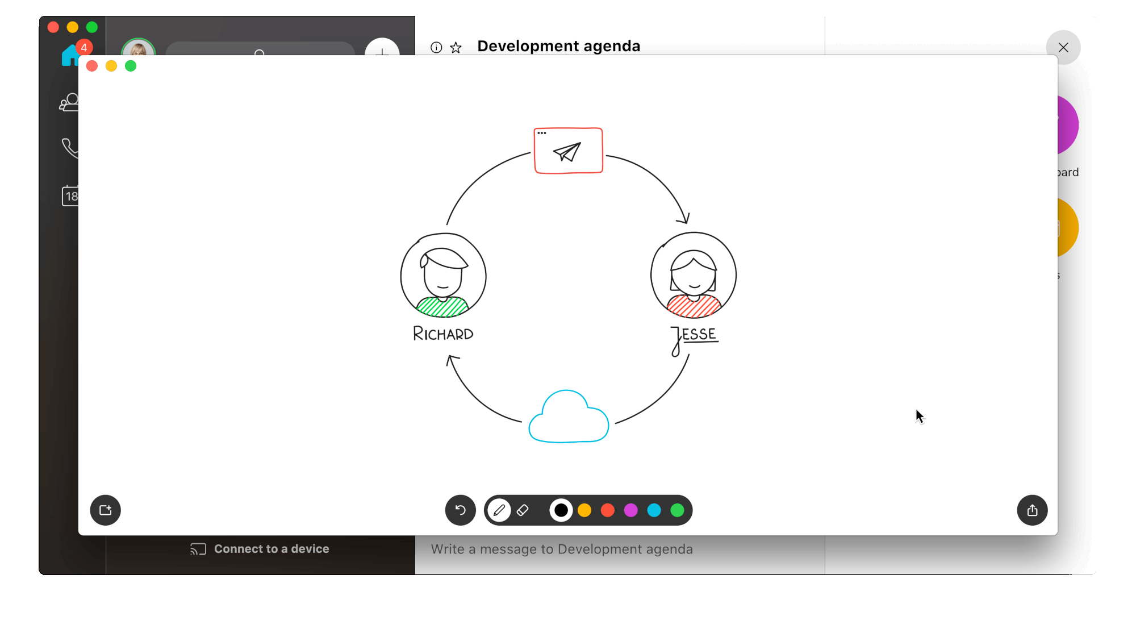The image size is (1136, 637).
Task: Choose the black pen color
Action: click(x=561, y=510)
